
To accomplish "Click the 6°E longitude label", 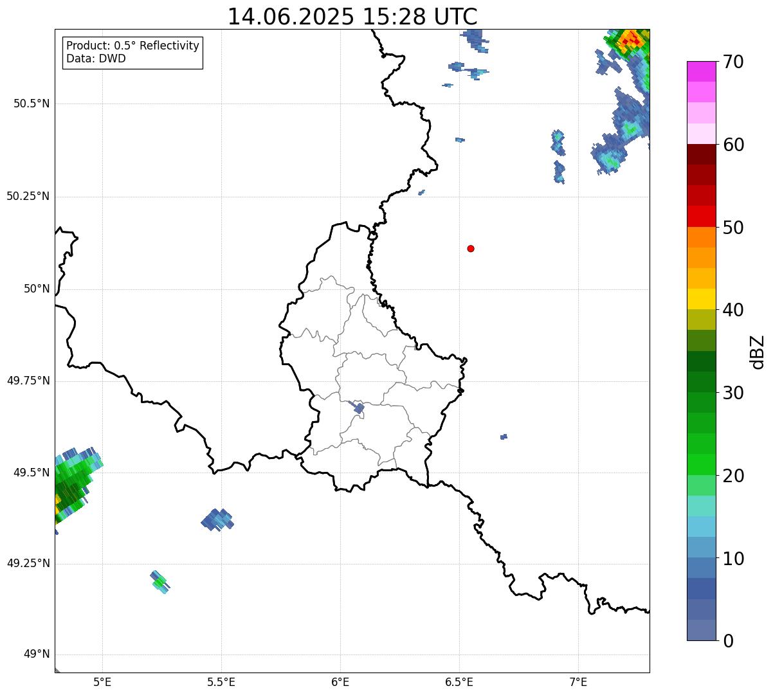I will point(340,681).
